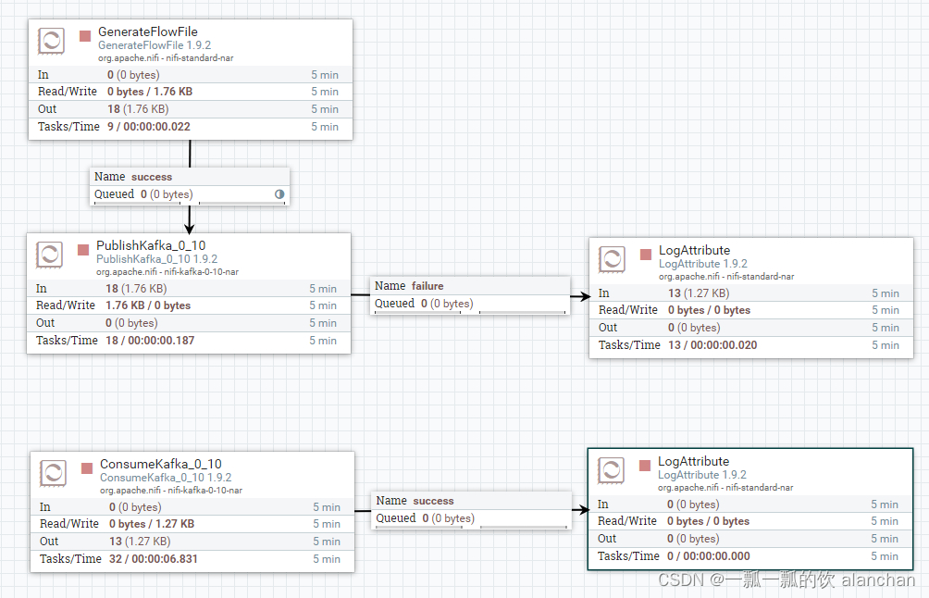Click PublishKafka_0_10 Out value '0 (0 bytes)'

click(x=131, y=323)
